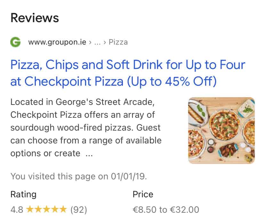This screenshot has height=223, width=265.
Task: Click the George's Street Arcade description snippet
Action: 86,128
